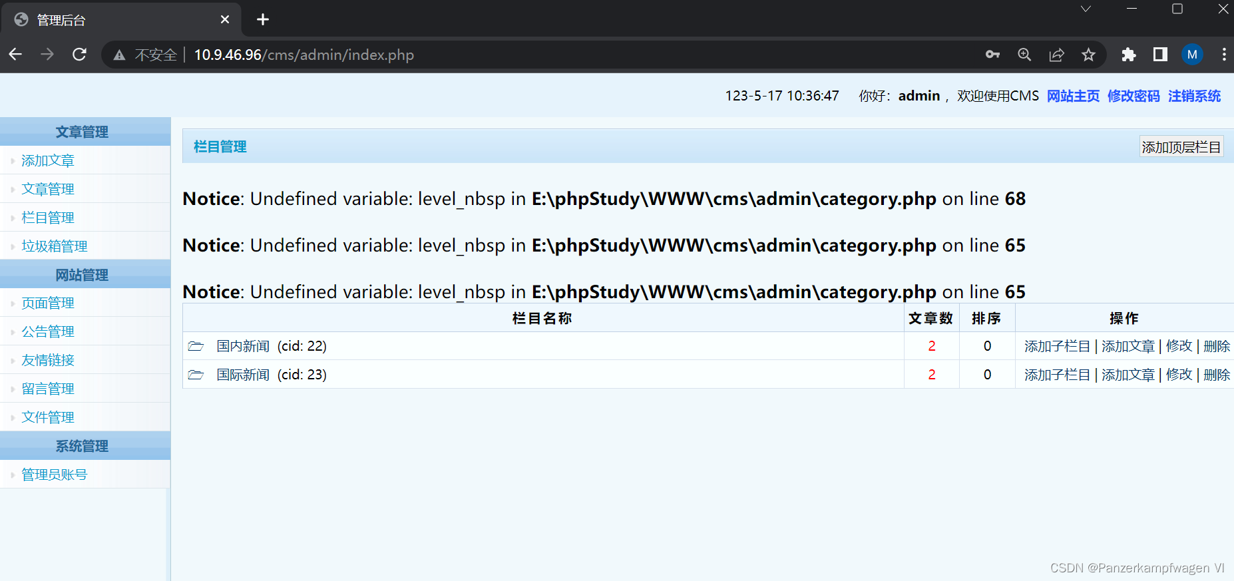The height and width of the screenshot is (581, 1234).
Task: Open 公告管理 in the sidebar
Action: 48,331
